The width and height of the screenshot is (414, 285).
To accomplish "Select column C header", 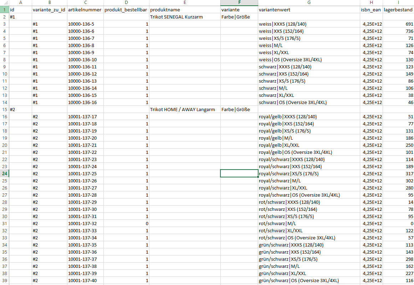I will (85, 2).
